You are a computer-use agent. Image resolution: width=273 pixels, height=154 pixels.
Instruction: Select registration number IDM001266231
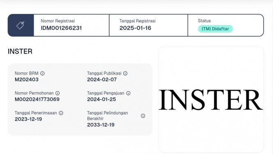pyautogui.click(x=61, y=28)
